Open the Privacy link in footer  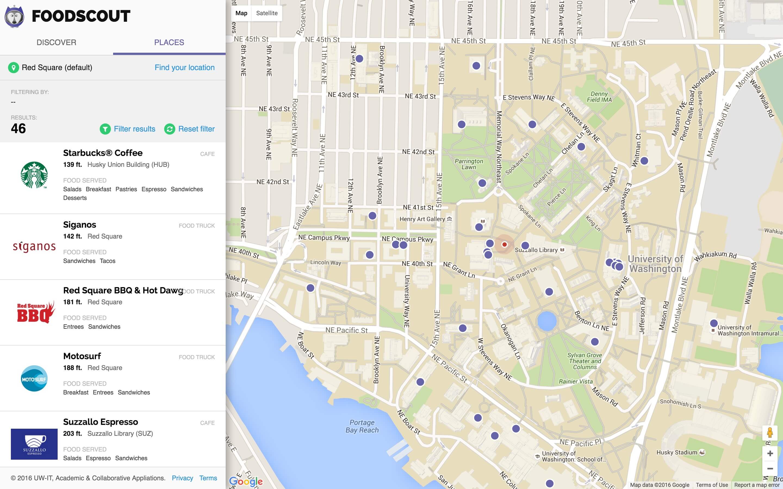(182, 478)
